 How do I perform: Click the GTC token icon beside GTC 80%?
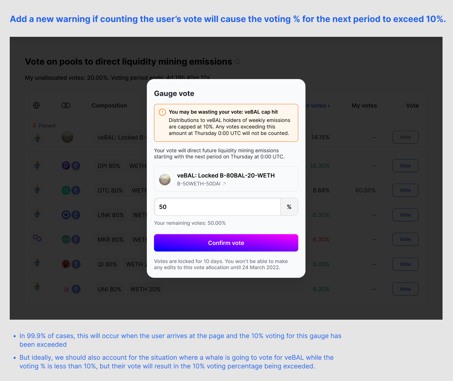(x=67, y=190)
